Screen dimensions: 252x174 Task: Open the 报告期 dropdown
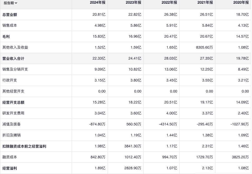tap(10, 3)
